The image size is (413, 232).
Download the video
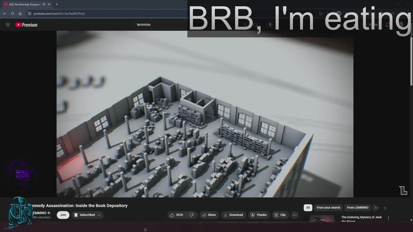point(233,215)
